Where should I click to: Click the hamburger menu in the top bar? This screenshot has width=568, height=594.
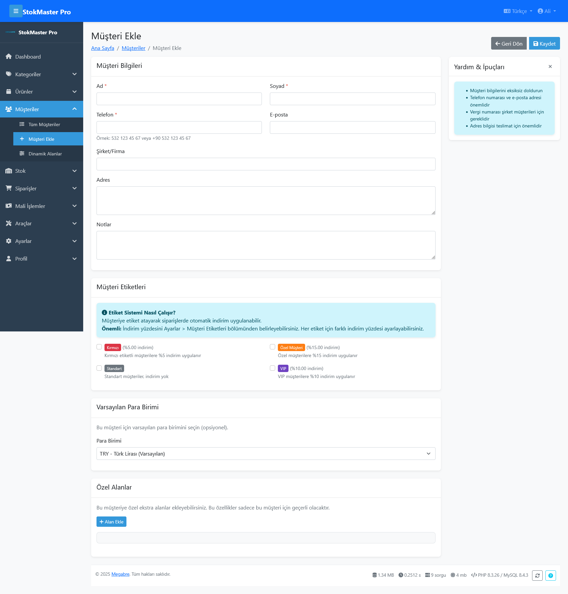16,11
